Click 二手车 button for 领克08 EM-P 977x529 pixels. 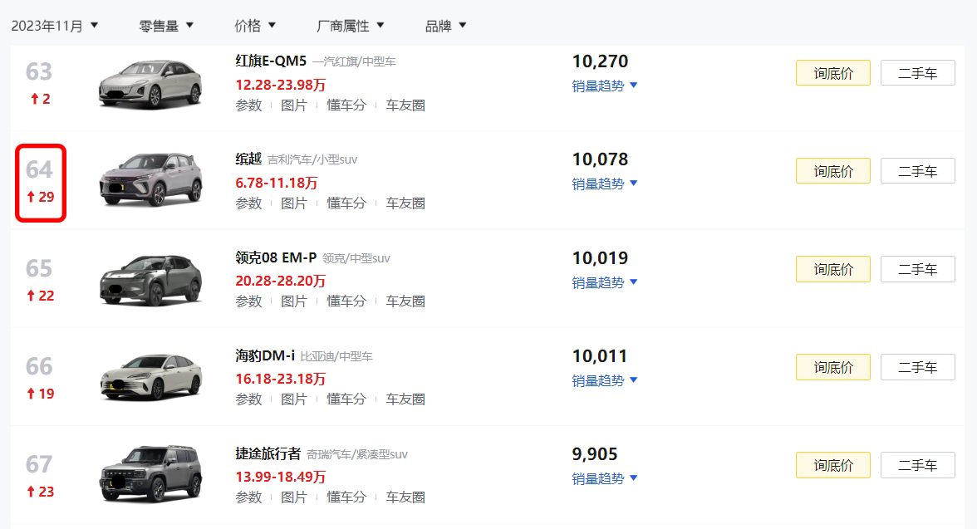coord(918,269)
